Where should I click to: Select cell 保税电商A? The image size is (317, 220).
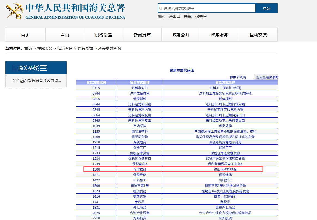tap(140, 164)
